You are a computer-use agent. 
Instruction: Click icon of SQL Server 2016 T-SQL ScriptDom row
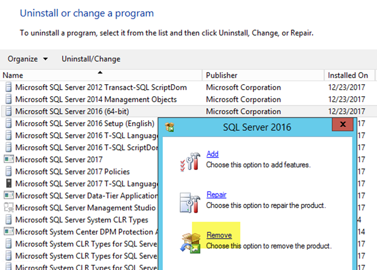tap(8, 148)
